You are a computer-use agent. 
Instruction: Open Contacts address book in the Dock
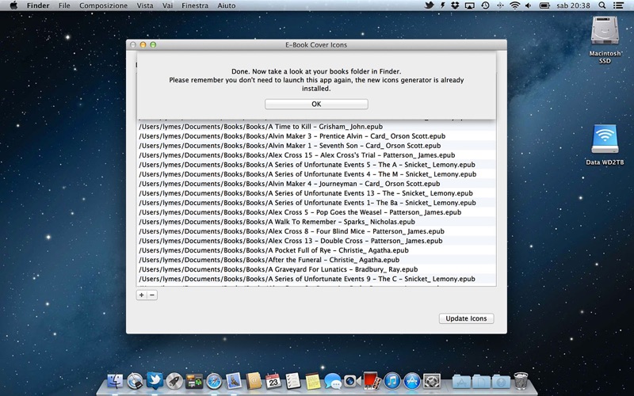(x=254, y=381)
